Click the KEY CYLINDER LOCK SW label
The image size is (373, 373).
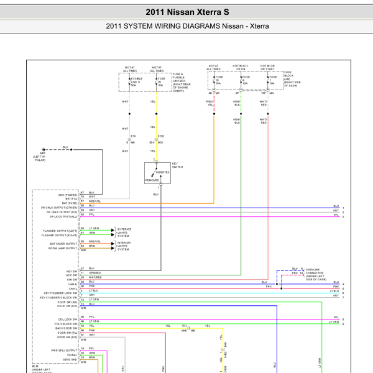[60, 293]
